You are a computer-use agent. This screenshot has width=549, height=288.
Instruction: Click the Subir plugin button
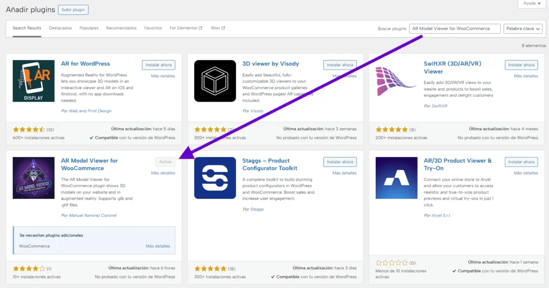point(73,10)
